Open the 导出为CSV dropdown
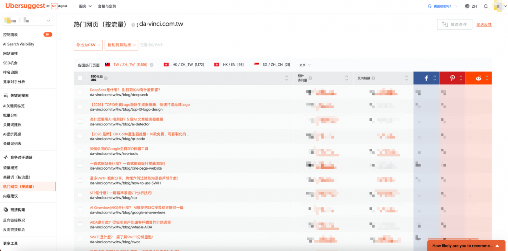This screenshot has height=251, width=508. pos(88,45)
